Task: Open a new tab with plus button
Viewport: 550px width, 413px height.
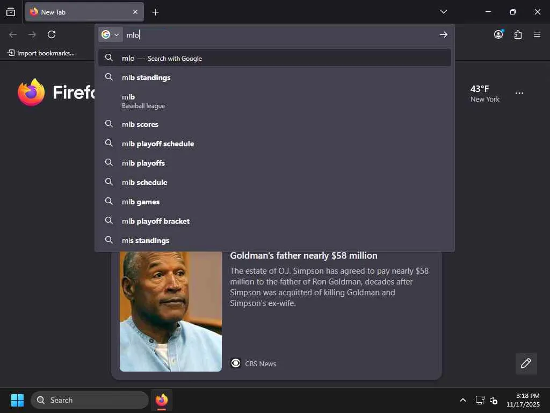Action: (155, 12)
